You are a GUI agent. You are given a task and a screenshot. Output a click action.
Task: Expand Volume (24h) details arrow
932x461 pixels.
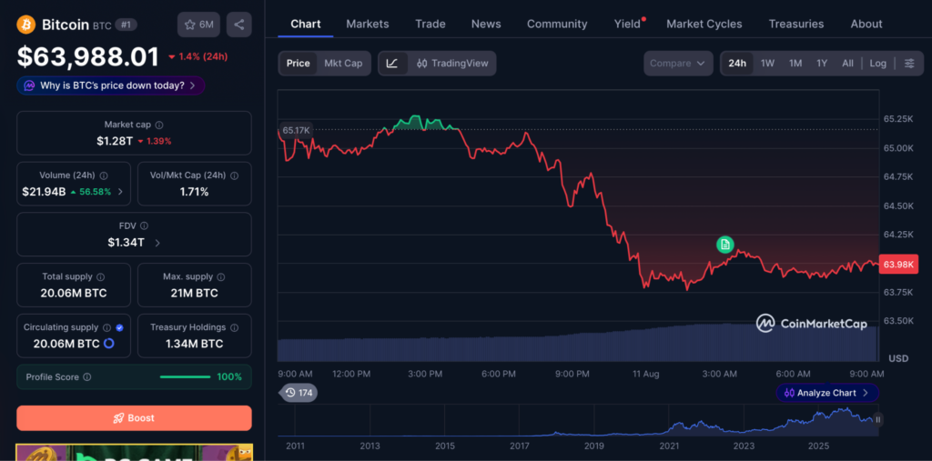121,192
